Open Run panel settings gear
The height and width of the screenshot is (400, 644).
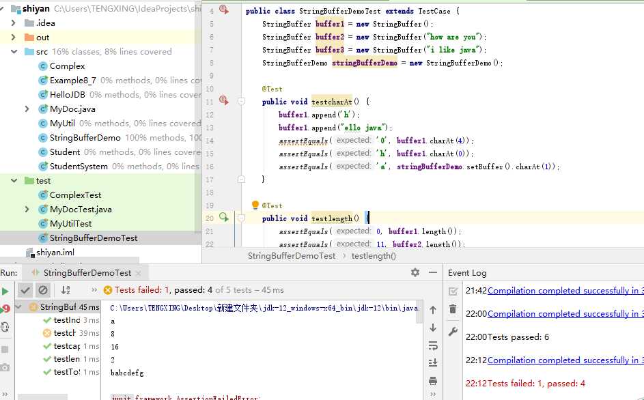(x=415, y=272)
